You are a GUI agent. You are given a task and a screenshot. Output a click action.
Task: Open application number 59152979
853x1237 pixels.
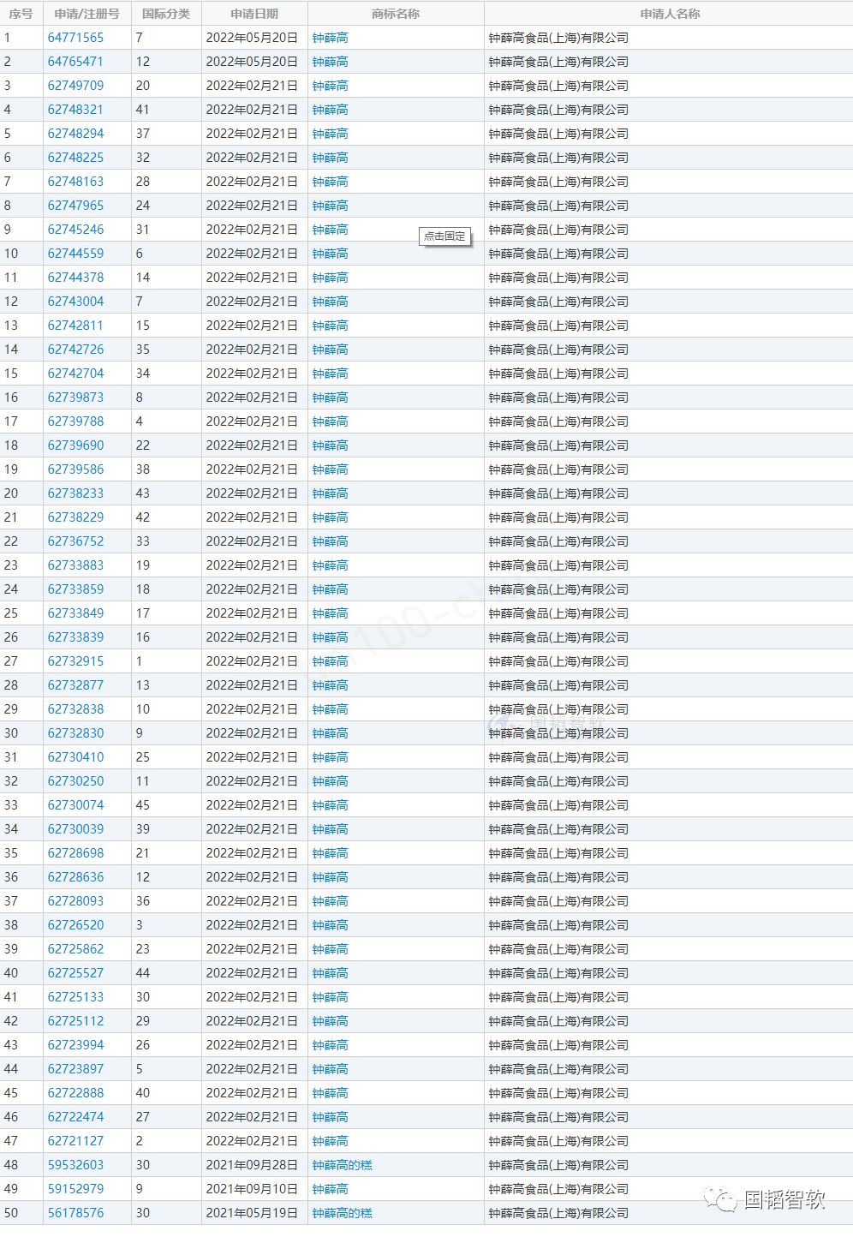point(75,1189)
